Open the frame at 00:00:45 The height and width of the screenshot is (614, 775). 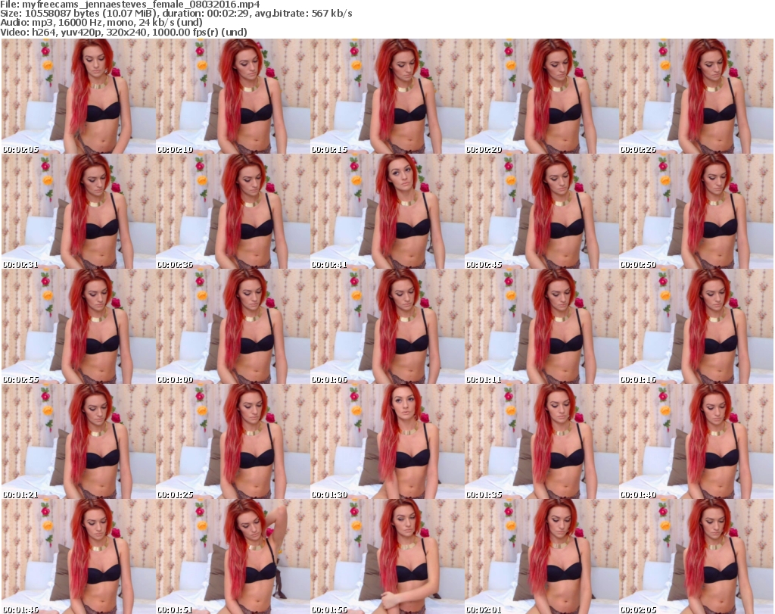point(542,211)
